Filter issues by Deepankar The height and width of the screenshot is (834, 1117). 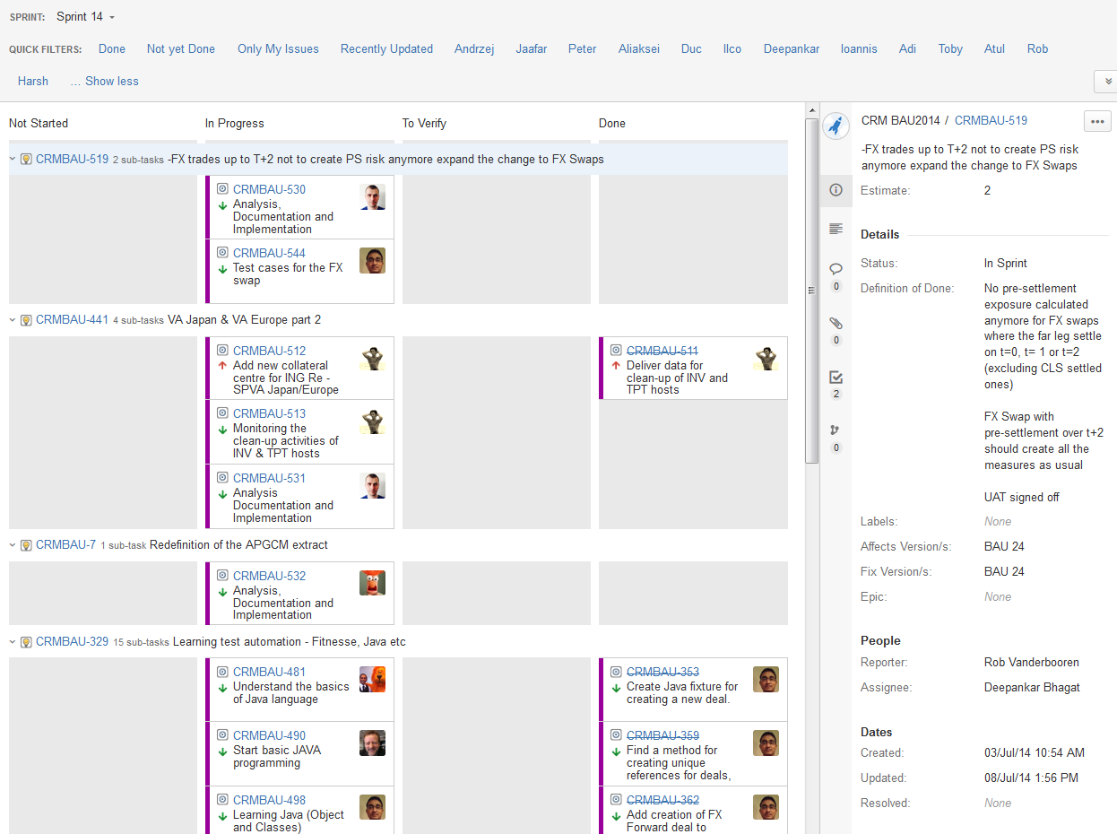coord(791,48)
